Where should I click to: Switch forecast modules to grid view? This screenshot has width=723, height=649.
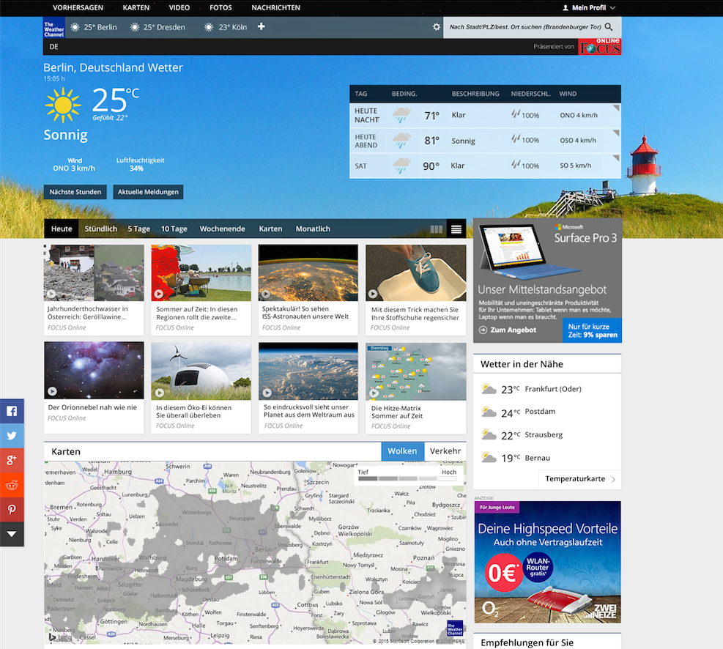tap(437, 229)
